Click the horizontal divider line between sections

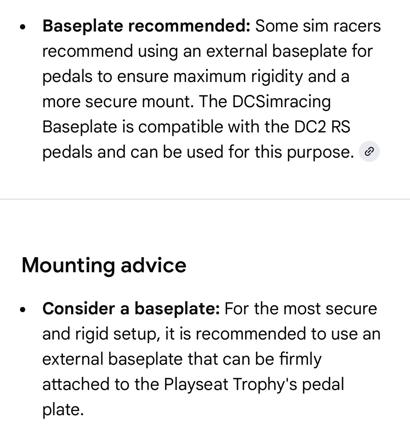coord(205,199)
